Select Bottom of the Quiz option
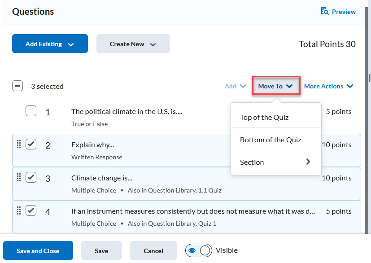The image size is (371, 263). 271,140
